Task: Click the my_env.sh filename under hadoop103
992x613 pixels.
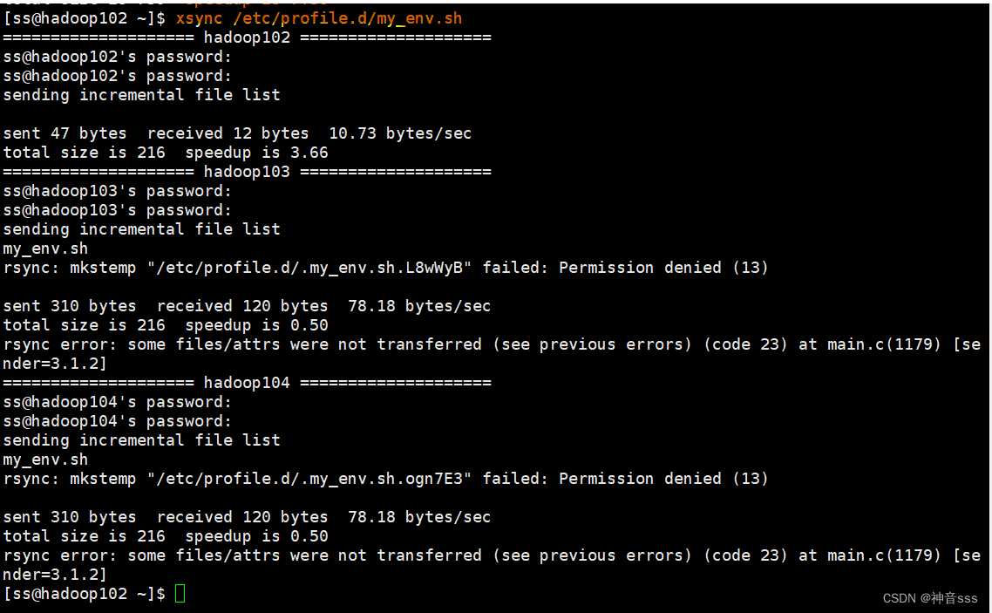Action: point(45,249)
